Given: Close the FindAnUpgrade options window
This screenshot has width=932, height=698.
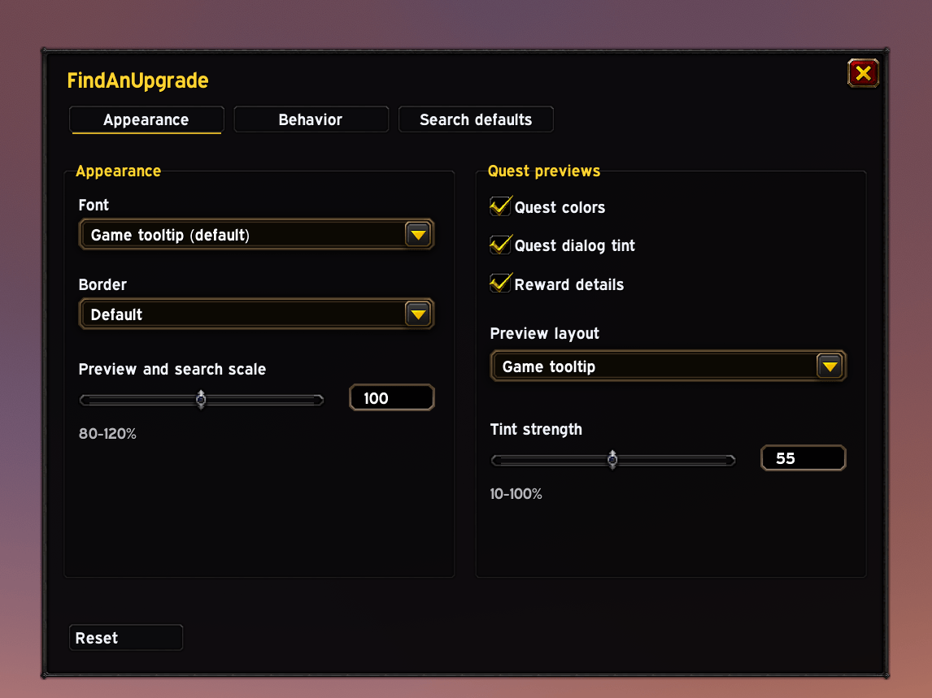Looking at the screenshot, I should [x=863, y=74].
